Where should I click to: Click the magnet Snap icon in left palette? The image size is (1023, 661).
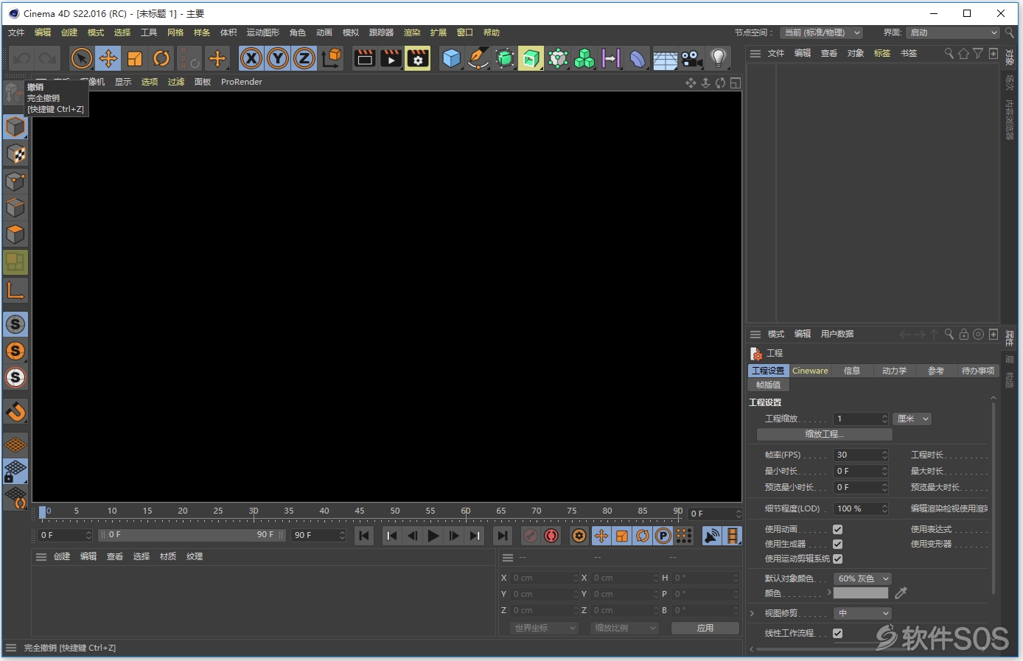15,411
